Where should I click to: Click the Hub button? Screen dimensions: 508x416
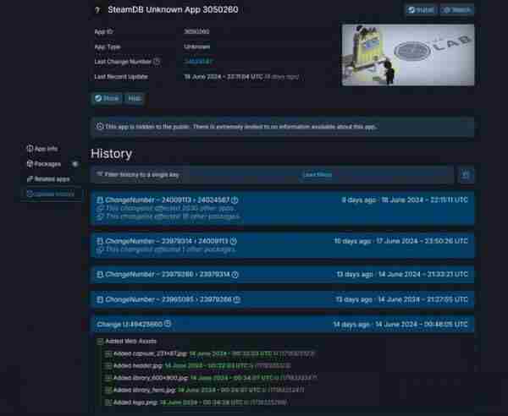134,98
